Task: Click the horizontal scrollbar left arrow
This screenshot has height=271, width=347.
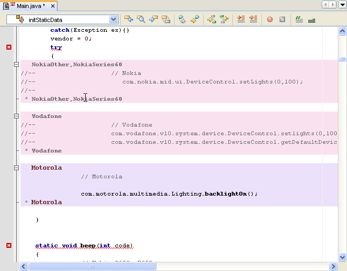Action: coord(24,266)
